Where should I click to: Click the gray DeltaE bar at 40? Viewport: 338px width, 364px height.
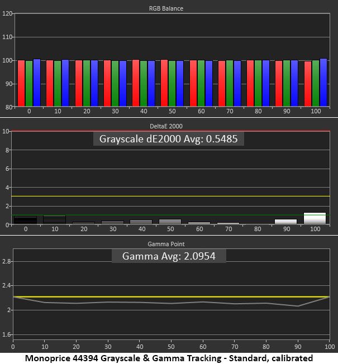[x=141, y=222]
